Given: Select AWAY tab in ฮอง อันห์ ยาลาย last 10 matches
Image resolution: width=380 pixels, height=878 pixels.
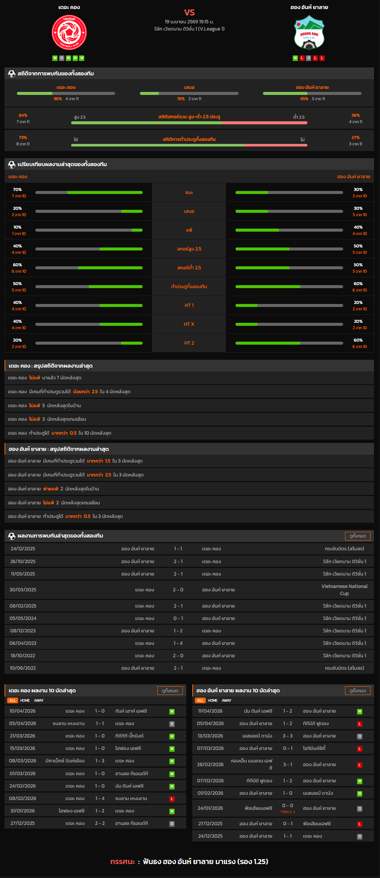Looking at the screenshot, I should coord(226,701).
